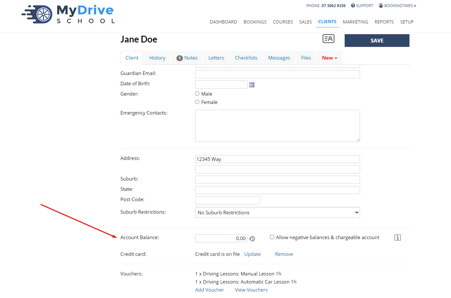The image size is (451, 298).
Task: Click the Emergency Contacts text area
Action: [277, 126]
